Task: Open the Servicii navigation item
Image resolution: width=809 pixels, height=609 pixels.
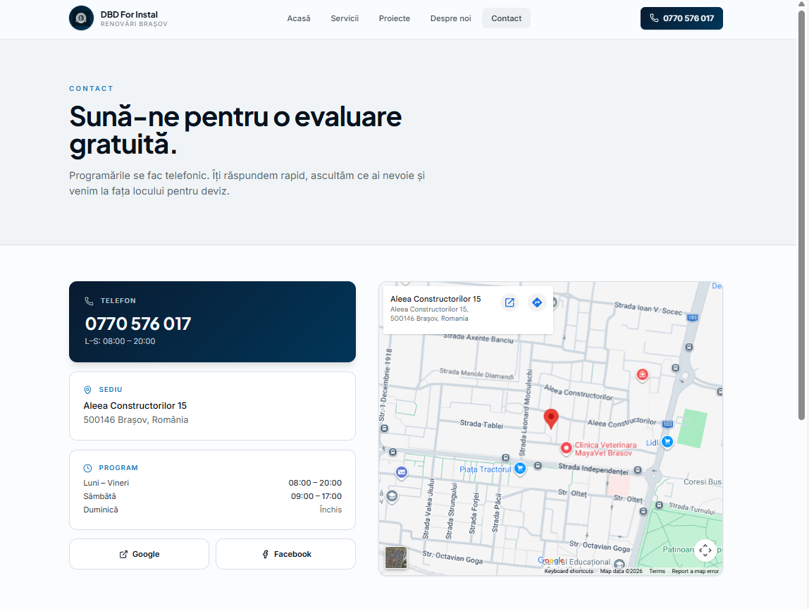Action: 345,18
